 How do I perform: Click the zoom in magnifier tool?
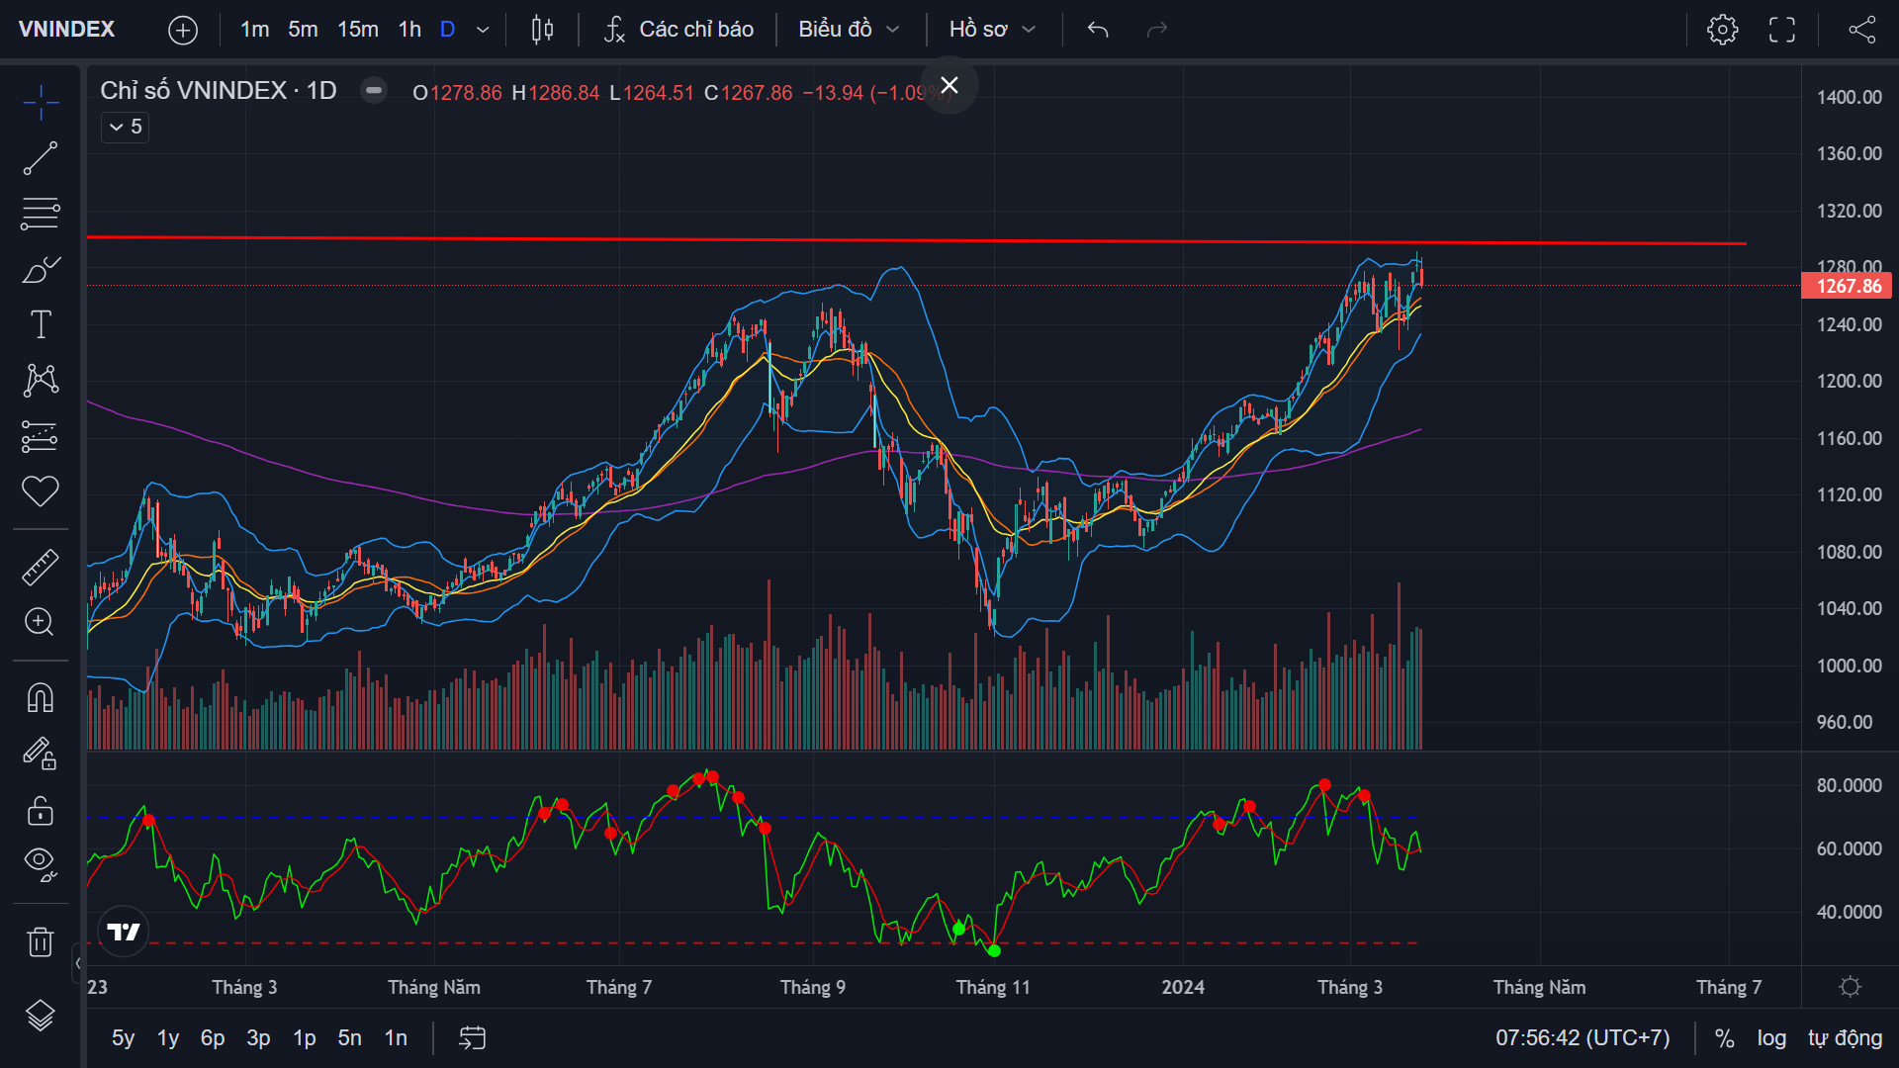(41, 622)
